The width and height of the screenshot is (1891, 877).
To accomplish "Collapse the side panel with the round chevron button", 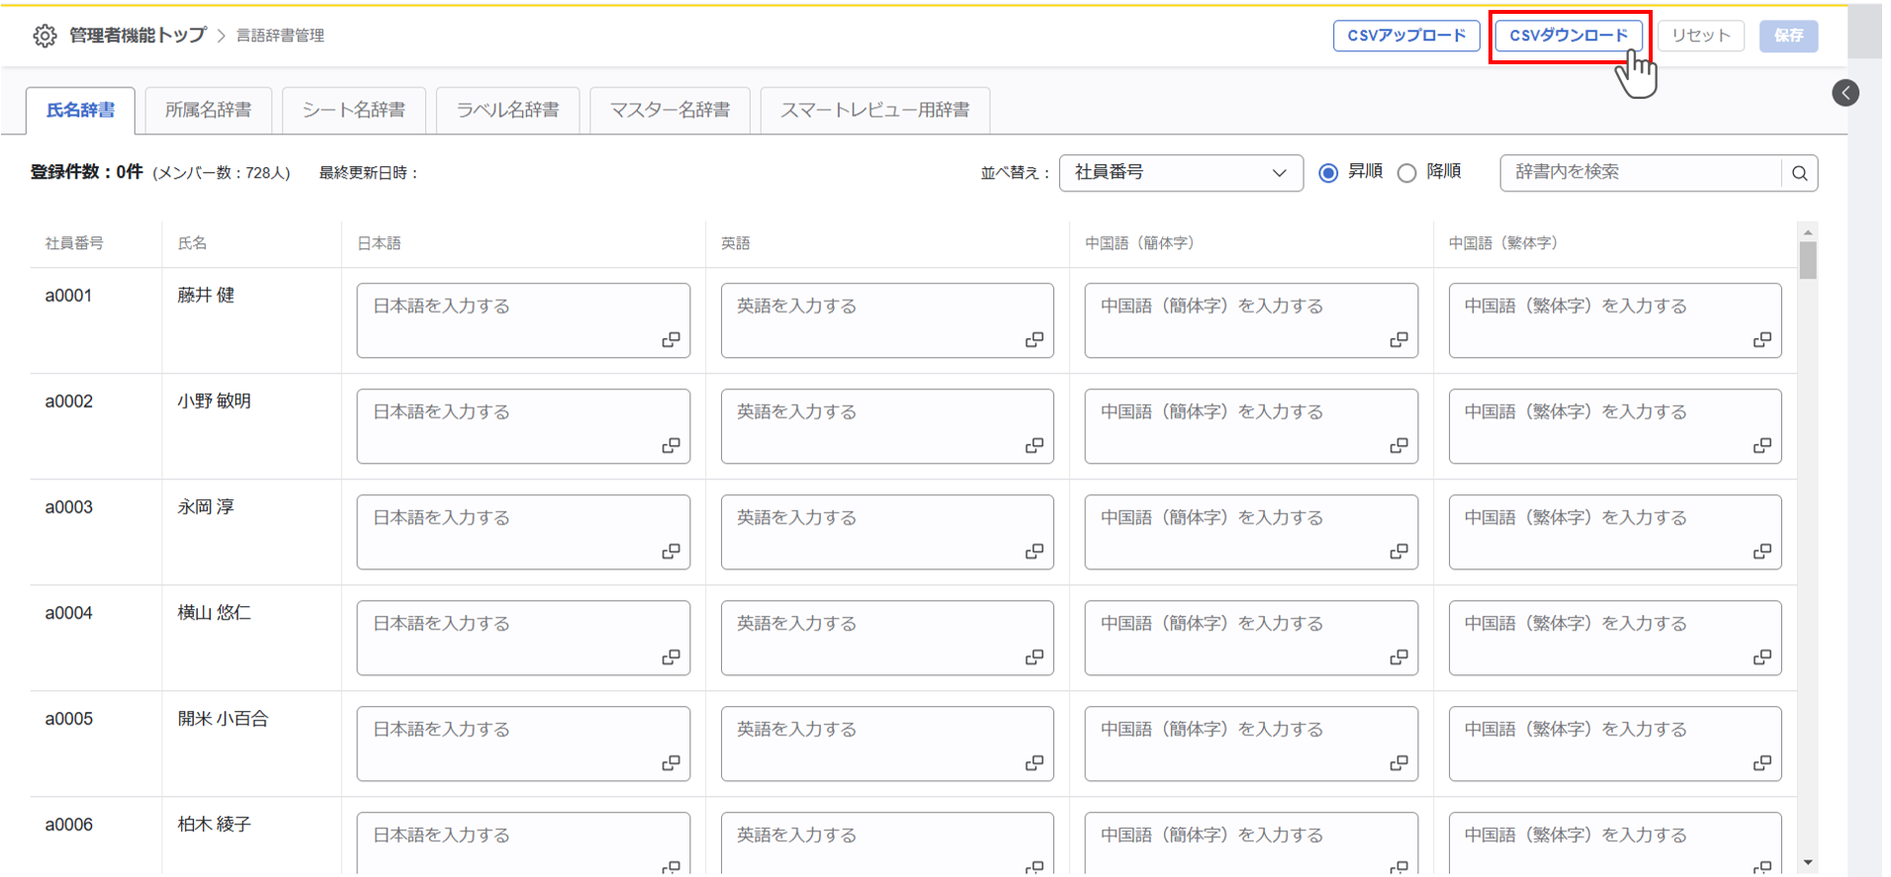I will click(x=1845, y=93).
